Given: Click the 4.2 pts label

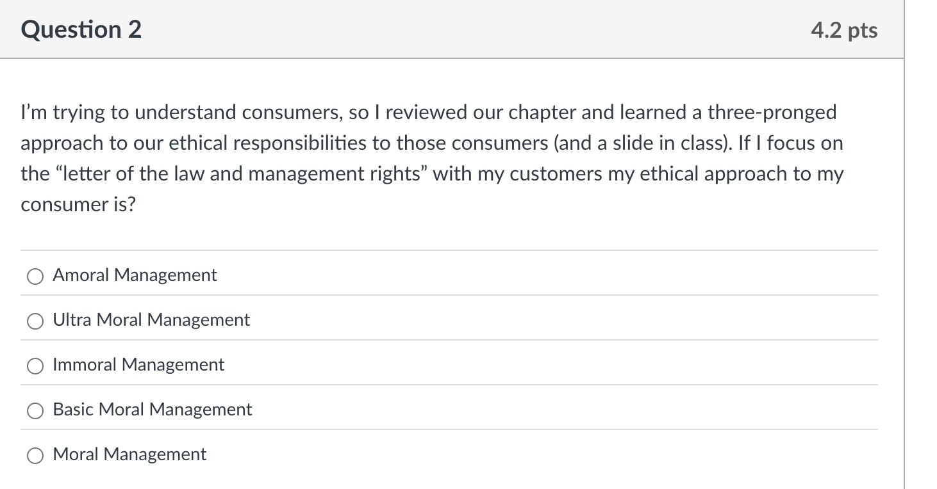Looking at the screenshot, I should click(x=845, y=30).
